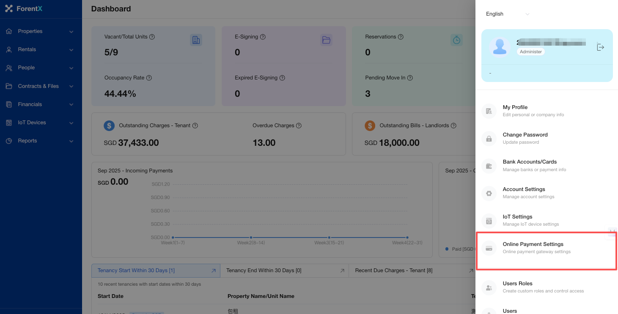
Task: Click the Online Payment Settings card icon
Action: [489, 248]
